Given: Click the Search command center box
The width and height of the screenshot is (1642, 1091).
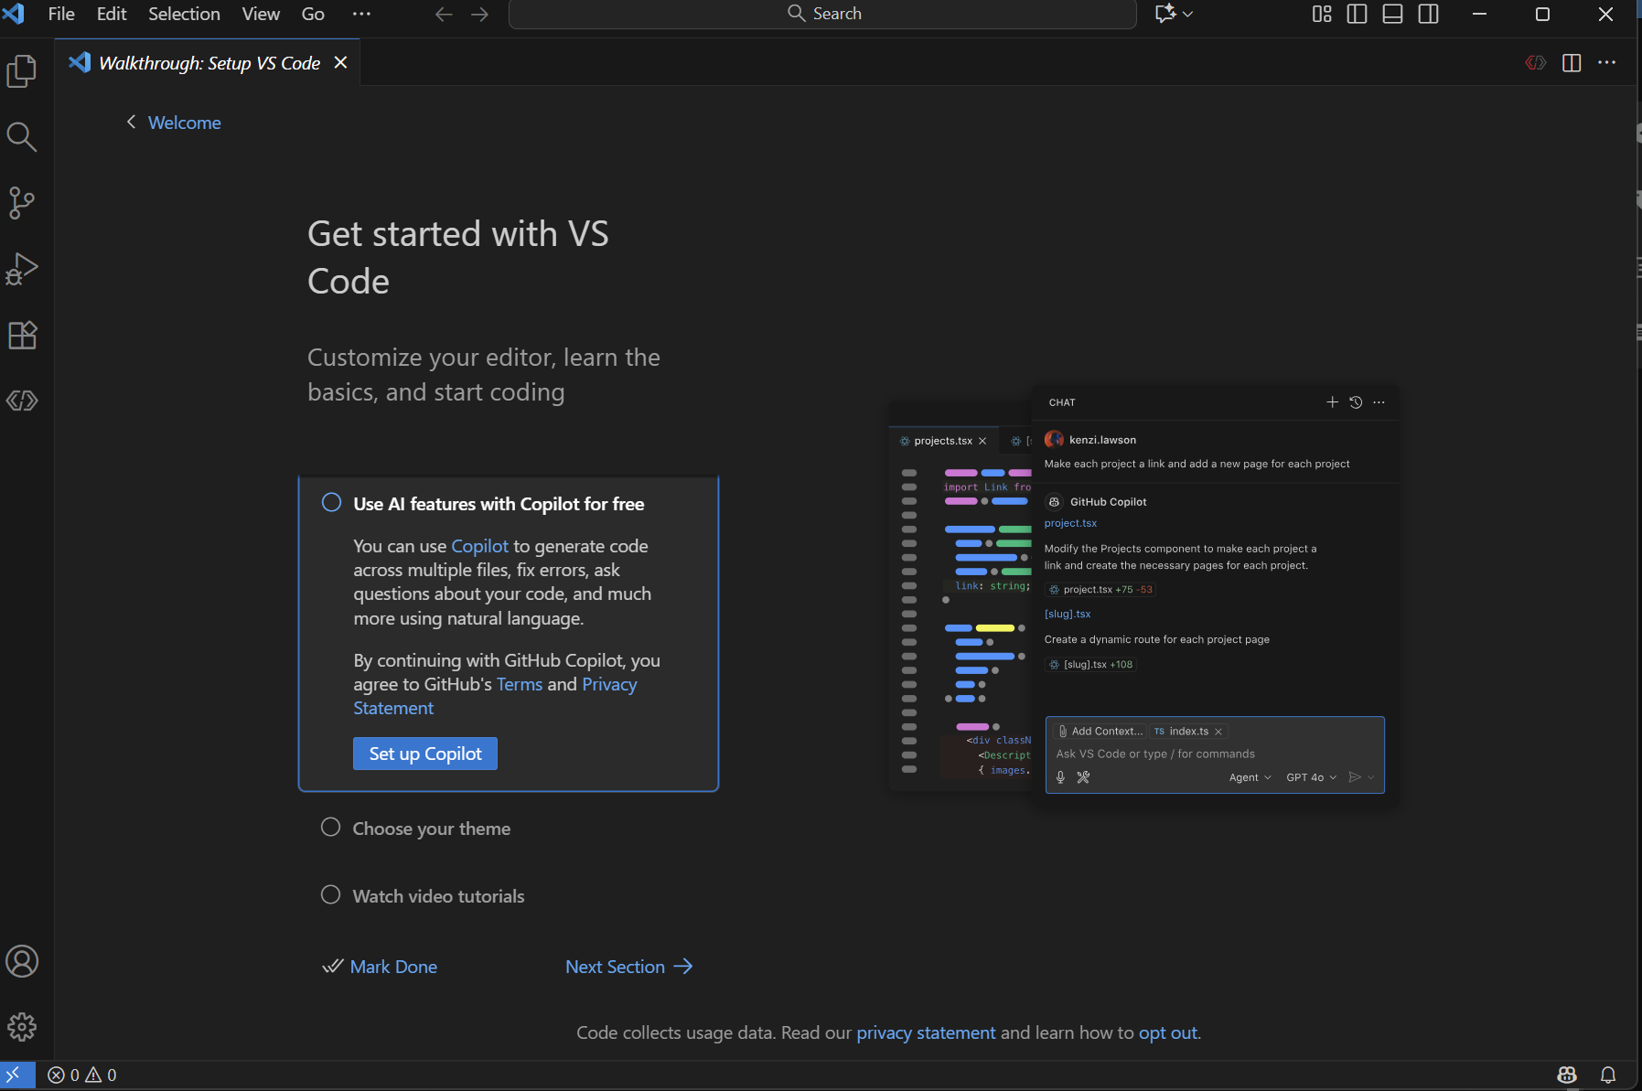Looking at the screenshot, I should [822, 14].
